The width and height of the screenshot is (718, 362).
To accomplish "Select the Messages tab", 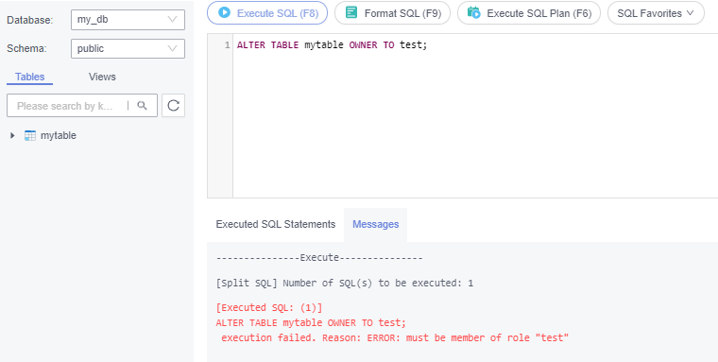I will click(375, 225).
